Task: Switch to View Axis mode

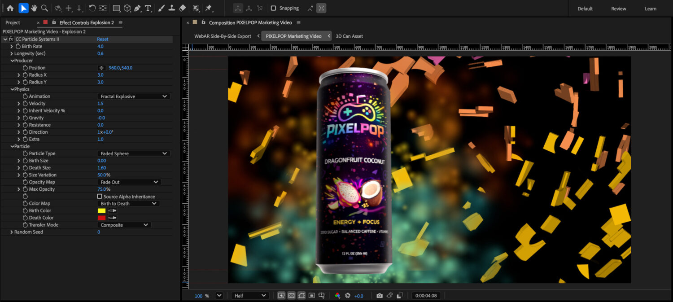Action: [x=260, y=8]
